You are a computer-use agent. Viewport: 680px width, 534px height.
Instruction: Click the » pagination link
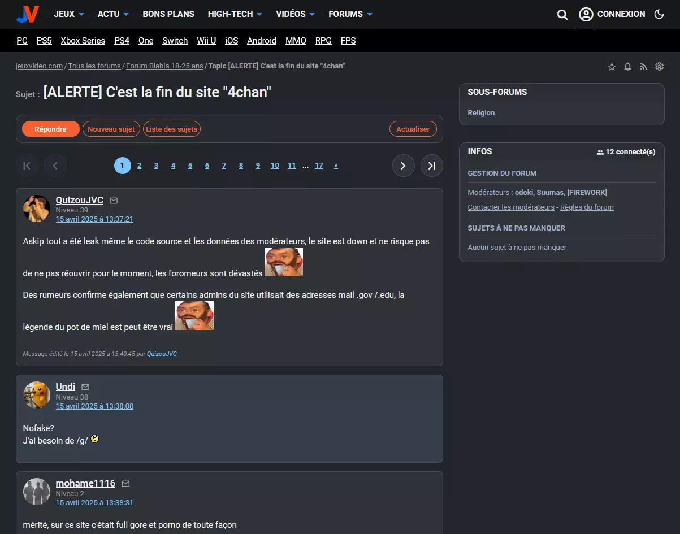[x=336, y=166]
